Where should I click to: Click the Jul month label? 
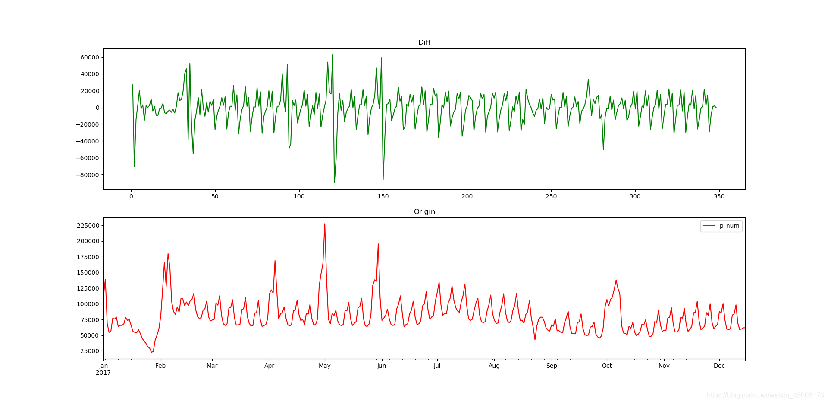tap(437, 366)
